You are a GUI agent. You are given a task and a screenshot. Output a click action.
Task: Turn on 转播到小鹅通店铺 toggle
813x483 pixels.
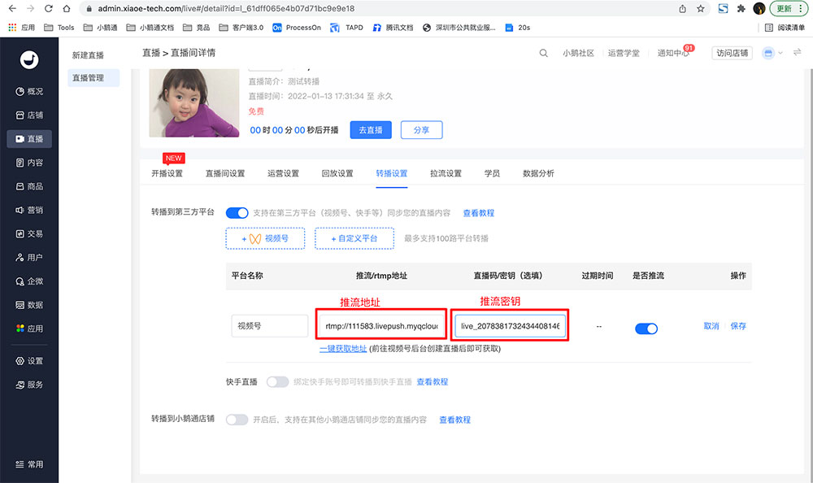pyautogui.click(x=237, y=420)
